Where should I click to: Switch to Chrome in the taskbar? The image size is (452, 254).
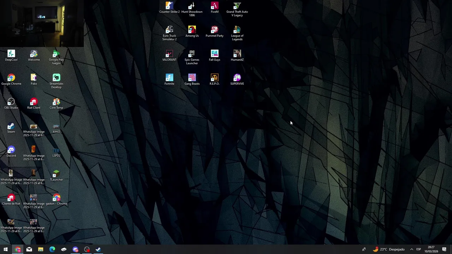(x=18, y=249)
